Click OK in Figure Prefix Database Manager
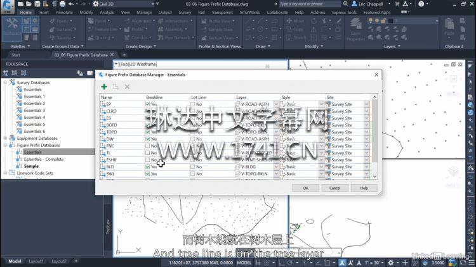Screen dimensions: 476x267 305,188
